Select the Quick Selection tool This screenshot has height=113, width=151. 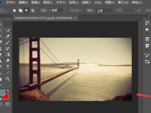click(8, 30)
